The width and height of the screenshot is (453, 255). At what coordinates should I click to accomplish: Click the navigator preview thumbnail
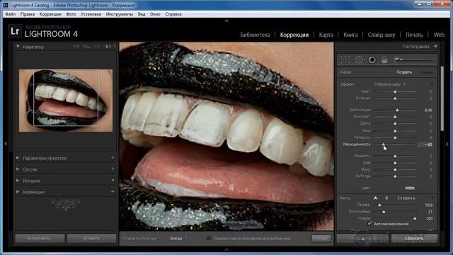pyautogui.click(x=66, y=101)
